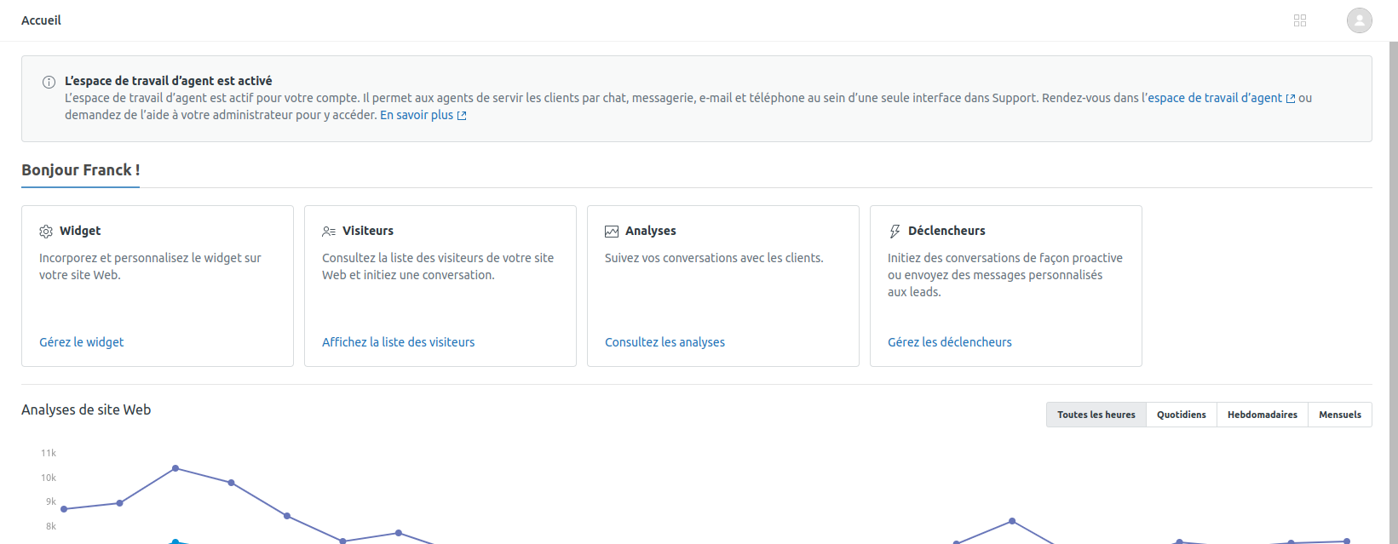
Task: Click the Analyses chart icon
Action: coord(612,232)
